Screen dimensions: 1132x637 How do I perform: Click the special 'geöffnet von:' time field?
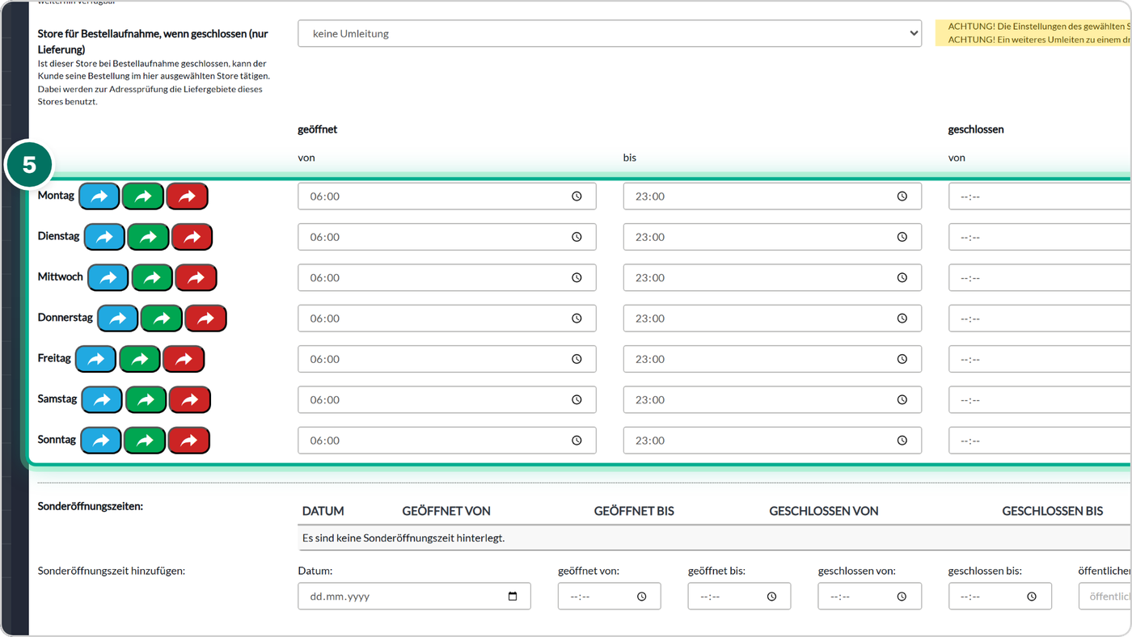point(610,597)
